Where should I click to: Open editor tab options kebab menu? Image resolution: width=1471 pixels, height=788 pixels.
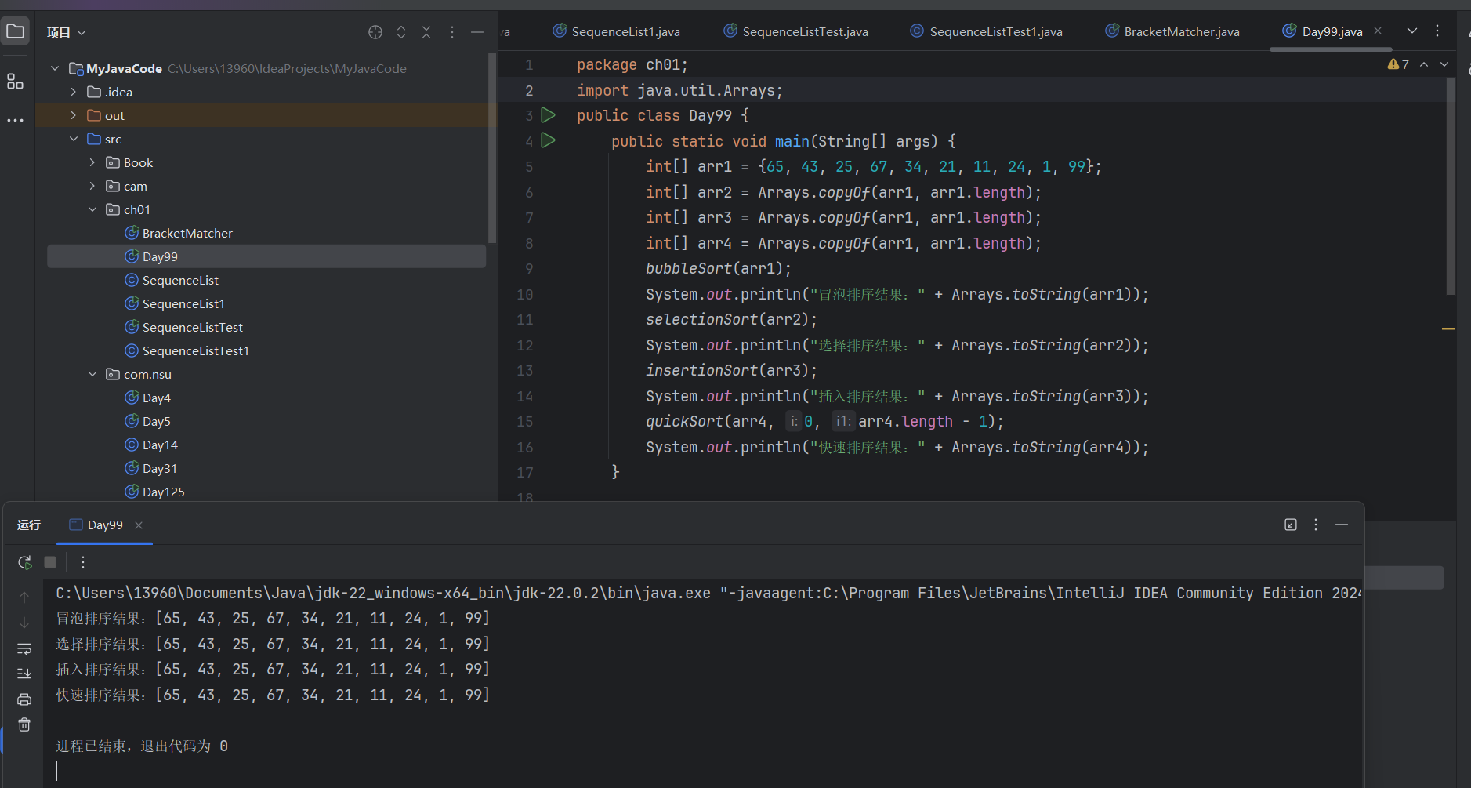1437,31
